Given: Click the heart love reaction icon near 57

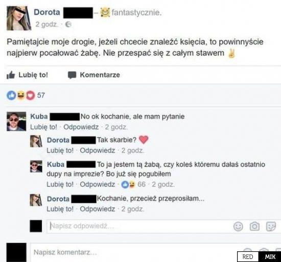Looking at the screenshot, I should [x=31, y=96].
